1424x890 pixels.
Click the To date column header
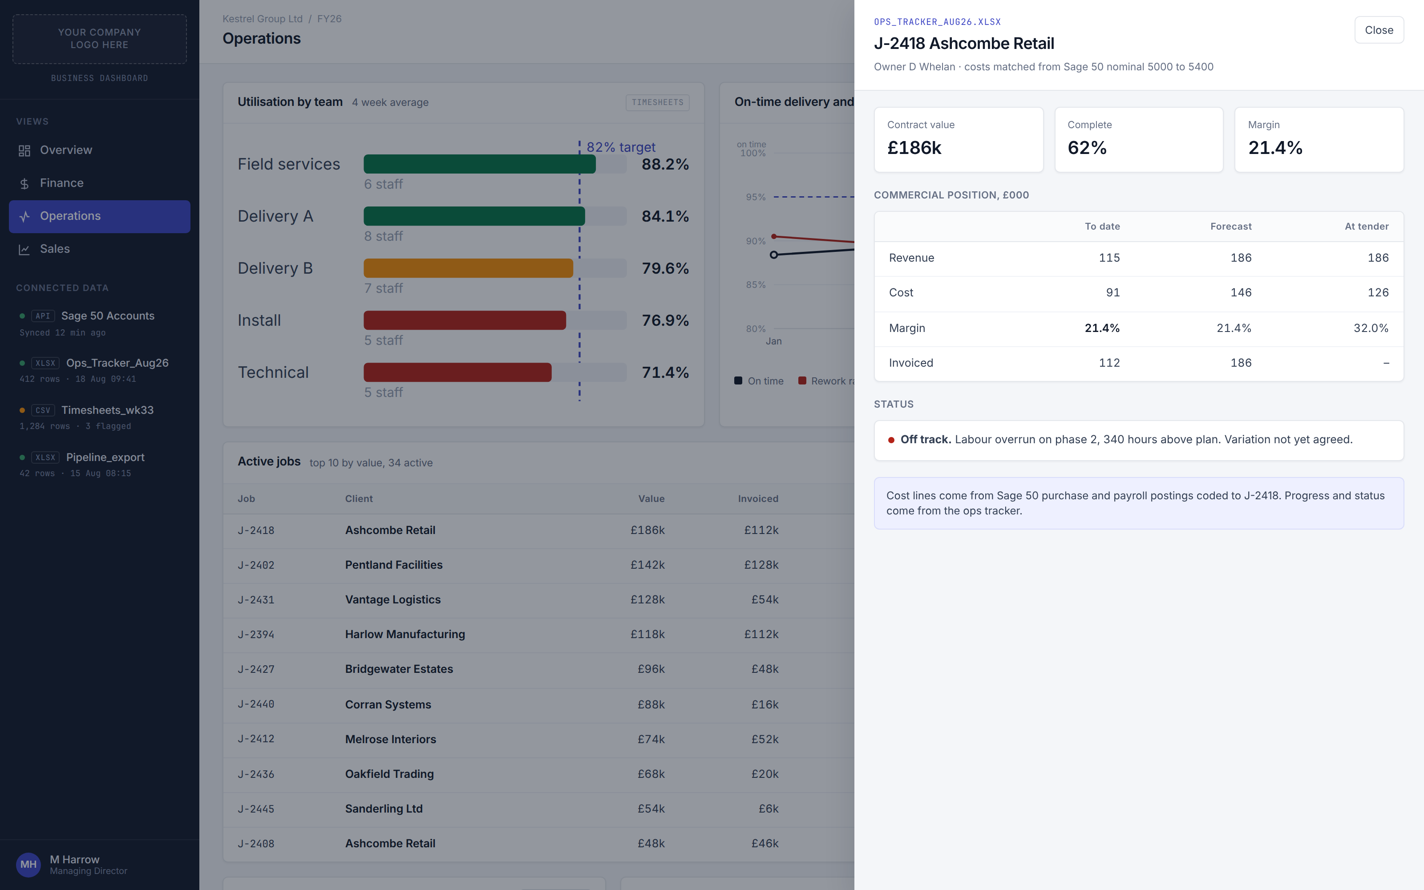(x=1102, y=227)
